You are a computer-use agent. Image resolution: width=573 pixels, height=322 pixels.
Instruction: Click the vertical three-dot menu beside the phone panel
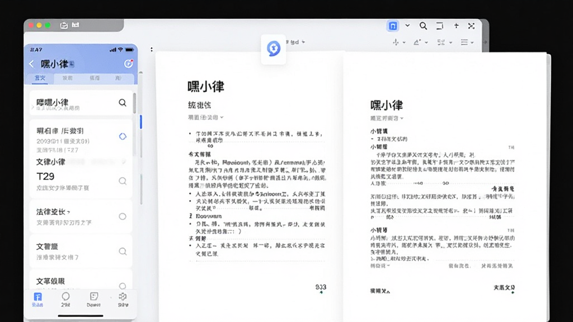(152, 49)
